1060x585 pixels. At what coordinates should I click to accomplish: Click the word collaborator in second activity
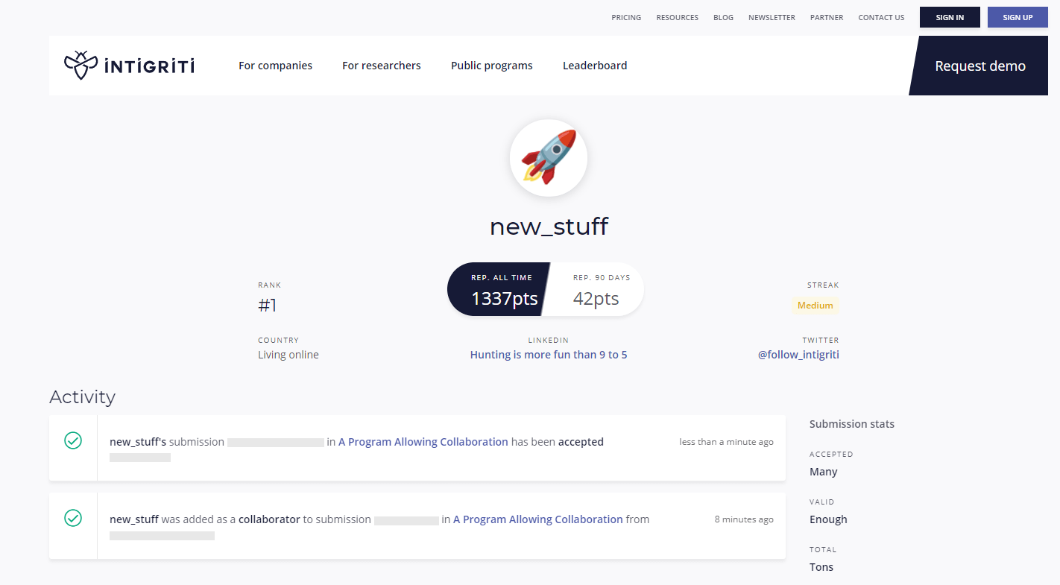point(269,519)
